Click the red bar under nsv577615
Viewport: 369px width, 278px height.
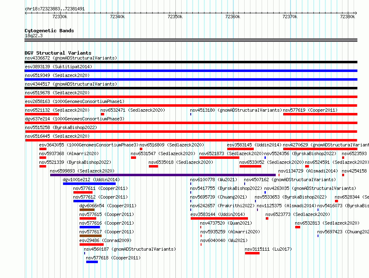88,218
